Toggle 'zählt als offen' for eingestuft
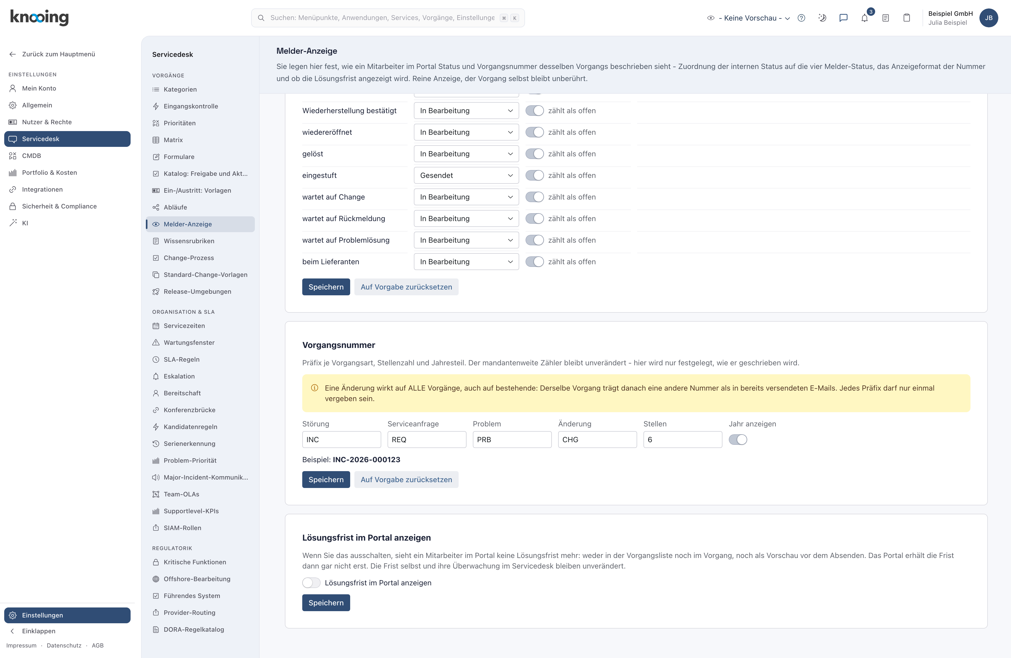Screen dimensions: 1011x658 pyautogui.click(x=534, y=176)
